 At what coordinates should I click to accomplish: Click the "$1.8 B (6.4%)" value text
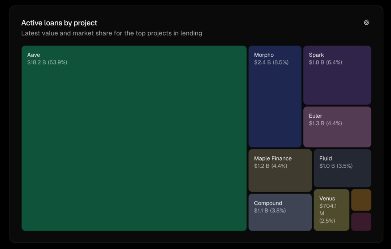pos(325,62)
